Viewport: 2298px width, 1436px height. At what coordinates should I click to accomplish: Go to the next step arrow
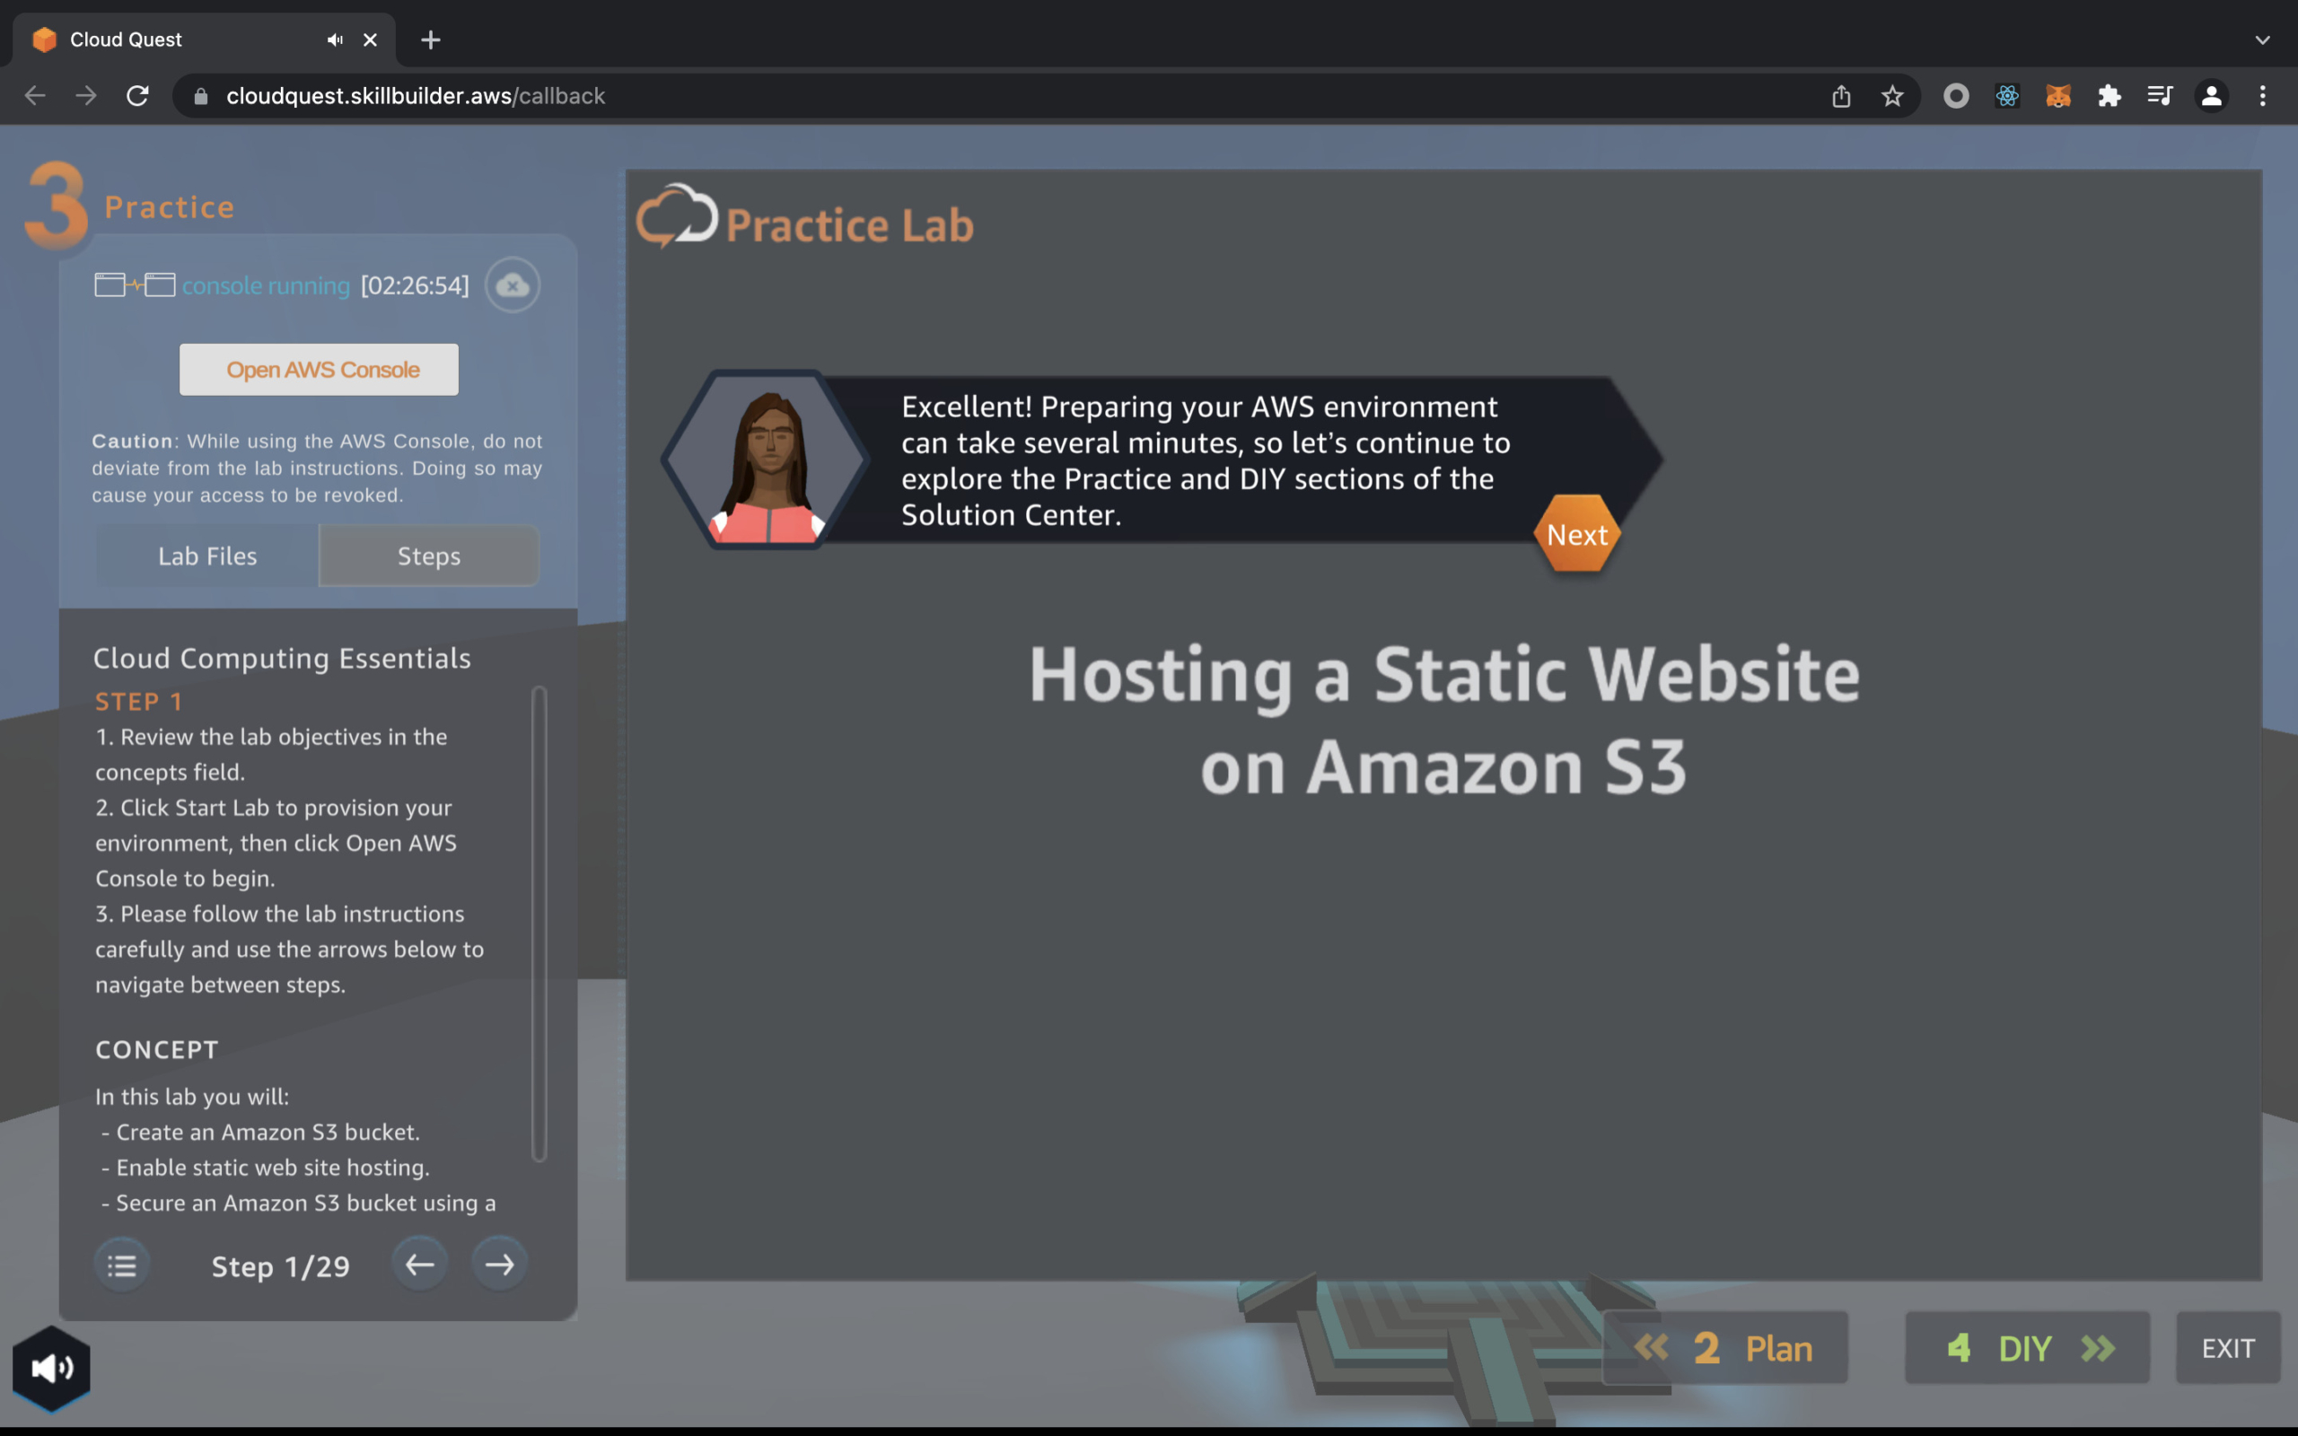[499, 1264]
